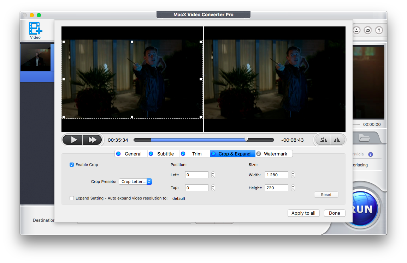Viewport: 407px width, 263px height.
Task: Click the playback progress slider handle
Action: 246,140
